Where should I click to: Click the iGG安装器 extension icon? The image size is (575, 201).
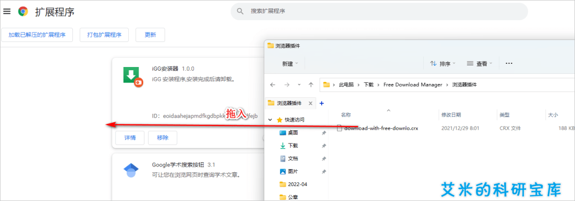[132, 76]
